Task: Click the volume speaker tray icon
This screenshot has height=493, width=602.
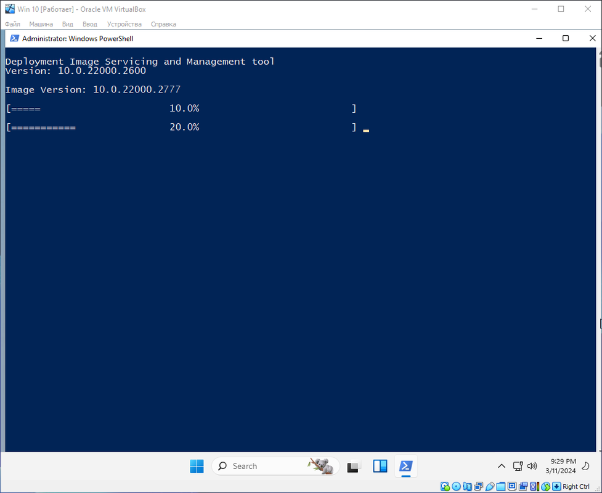Action: (532, 466)
